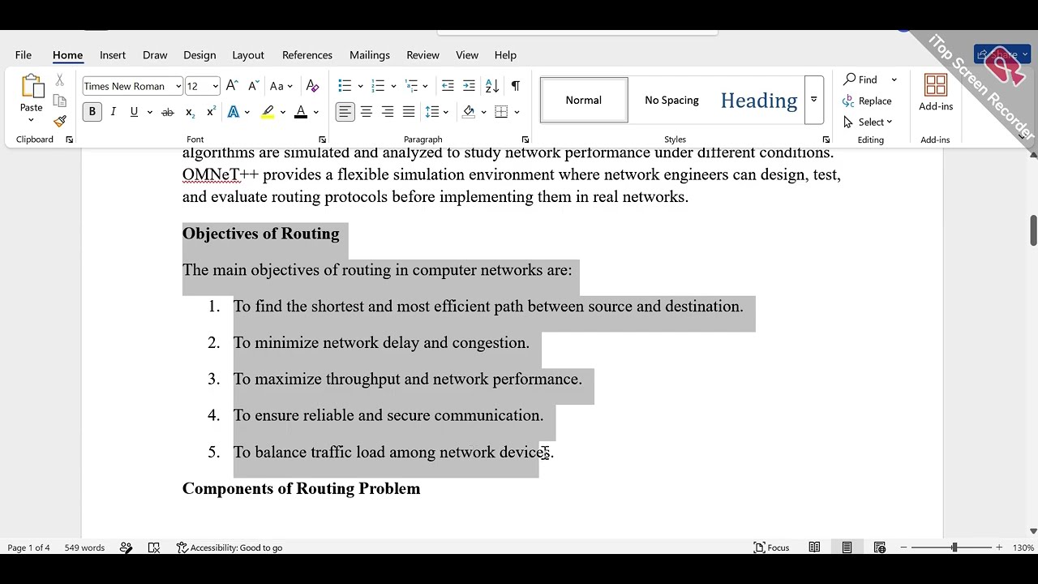Viewport: 1038px width, 584px height.
Task: Open Change Case dropdown
Action: (281, 86)
